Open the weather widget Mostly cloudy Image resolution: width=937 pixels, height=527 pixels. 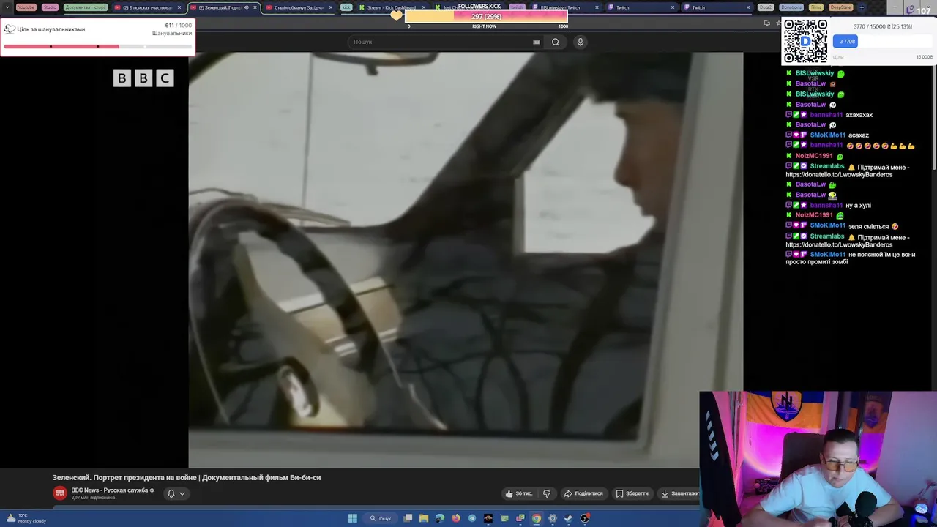[26, 518]
